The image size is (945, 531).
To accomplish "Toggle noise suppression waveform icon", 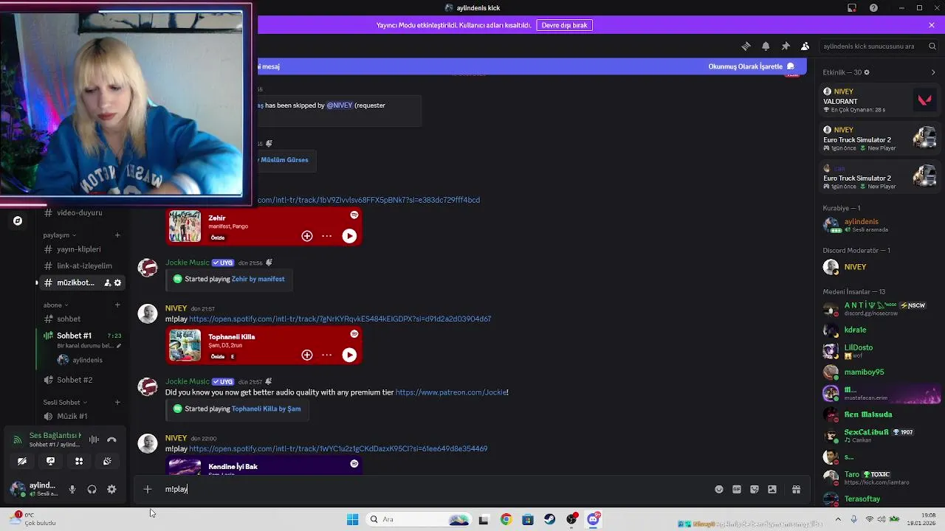I will tap(94, 440).
